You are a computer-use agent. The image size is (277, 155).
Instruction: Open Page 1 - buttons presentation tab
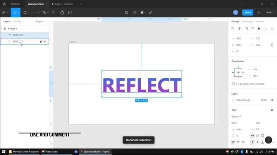tap(62, 4)
